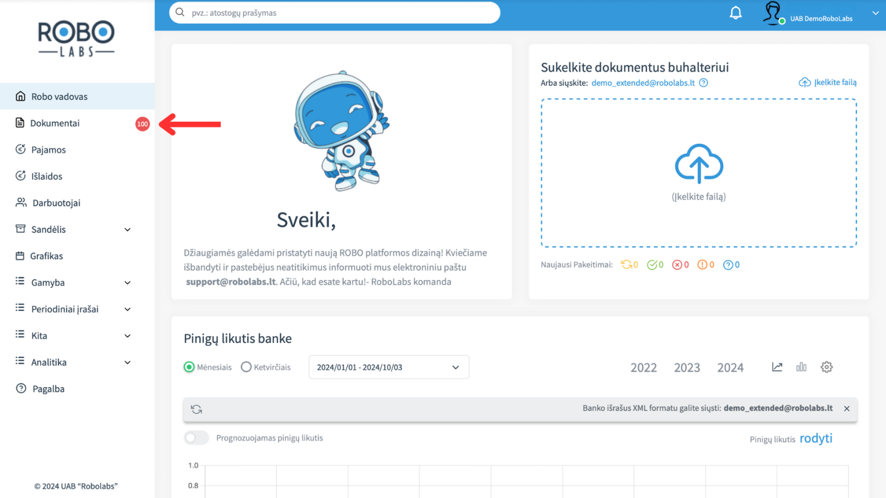886x498 pixels.
Task: Switch to bar chart view
Action: (802, 367)
